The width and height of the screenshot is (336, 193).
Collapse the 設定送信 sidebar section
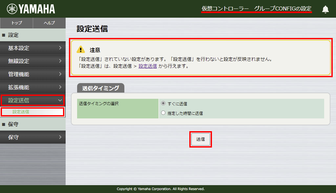tap(60, 100)
